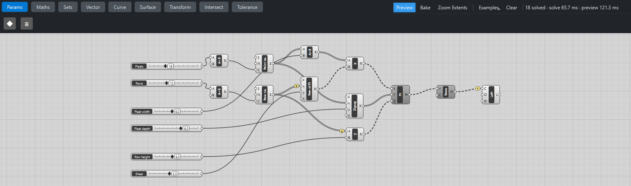Select the A+B node connected to Rows

(219, 92)
